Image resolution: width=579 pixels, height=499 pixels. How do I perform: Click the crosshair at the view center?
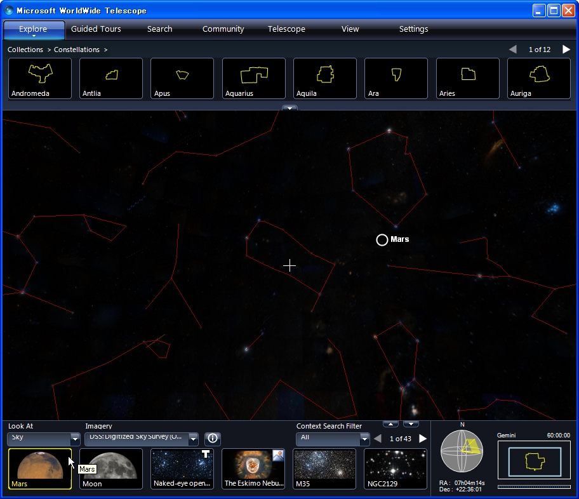tap(289, 265)
